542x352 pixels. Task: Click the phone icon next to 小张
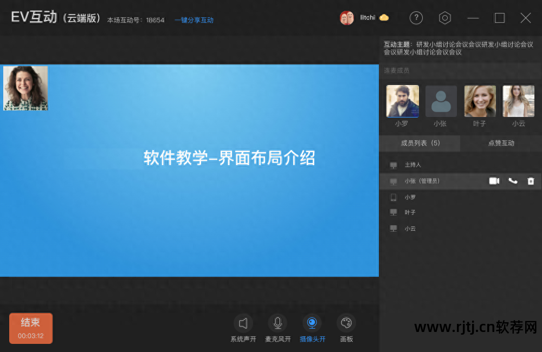click(513, 181)
